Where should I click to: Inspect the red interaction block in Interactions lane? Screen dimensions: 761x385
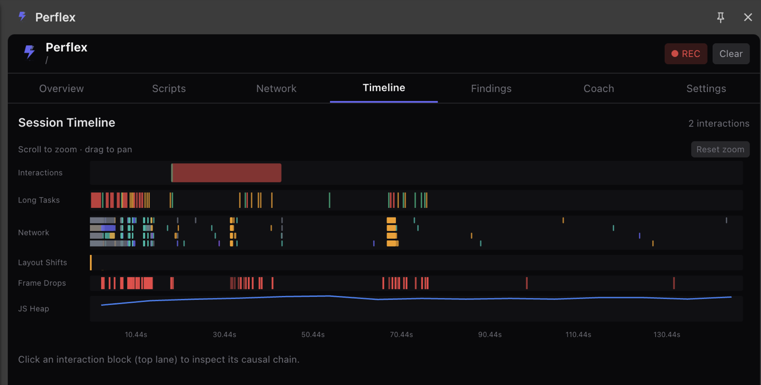point(226,173)
